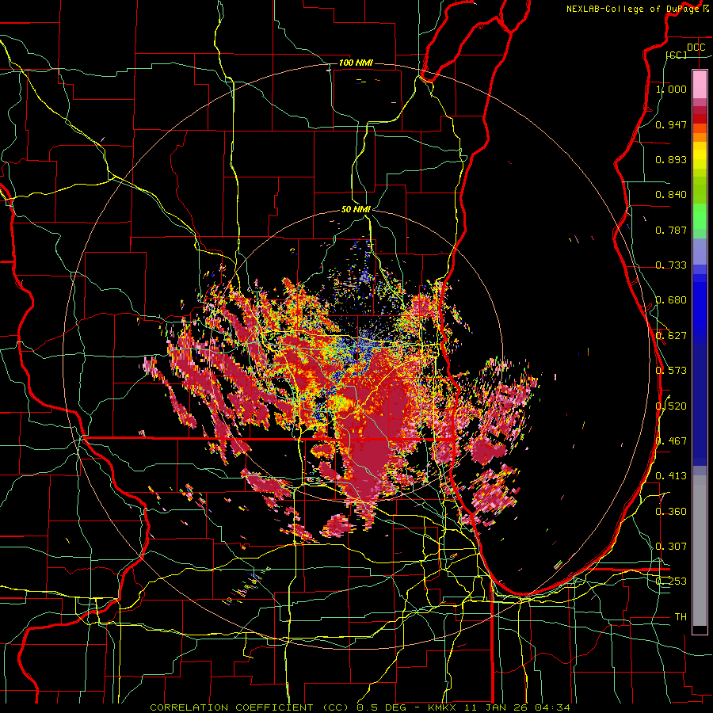Screen dimensions: 713x713
Task: Click the 0.573 legend value
Action: (671, 371)
